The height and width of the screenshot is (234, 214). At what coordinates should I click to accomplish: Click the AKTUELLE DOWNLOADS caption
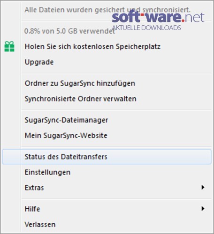point(146,28)
